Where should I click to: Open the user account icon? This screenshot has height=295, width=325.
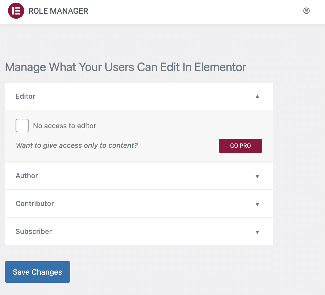(306, 11)
